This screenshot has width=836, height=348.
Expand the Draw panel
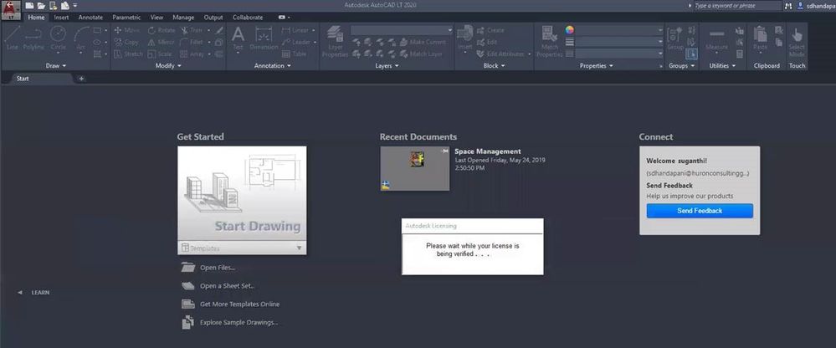click(x=56, y=65)
